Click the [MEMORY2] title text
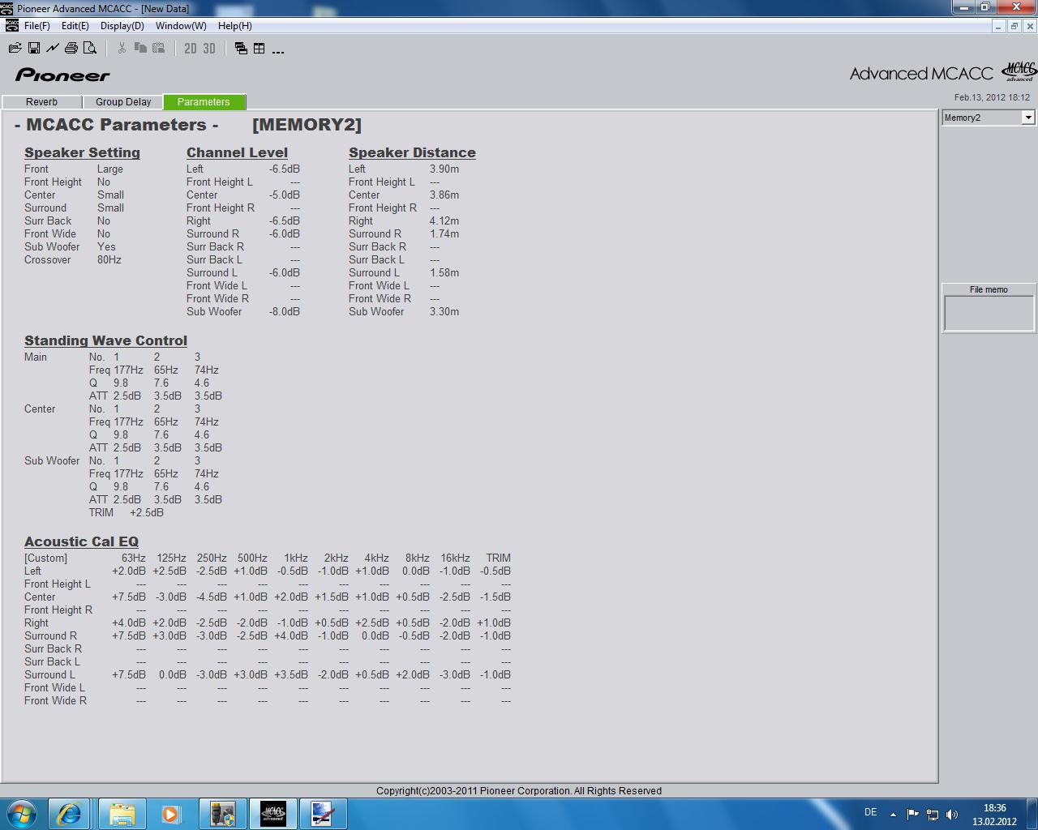1038x830 pixels. (307, 125)
